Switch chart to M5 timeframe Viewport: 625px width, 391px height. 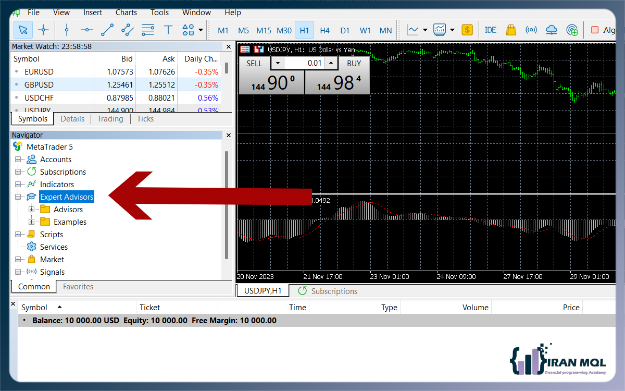point(243,30)
